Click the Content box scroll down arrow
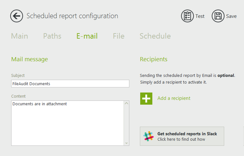This screenshot has height=156, width=244. (126, 143)
